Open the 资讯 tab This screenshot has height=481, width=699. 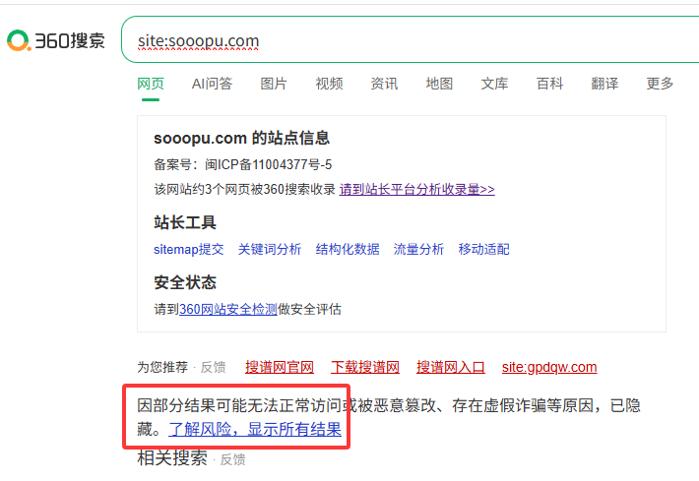pyautogui.click(x=384, y=84)
